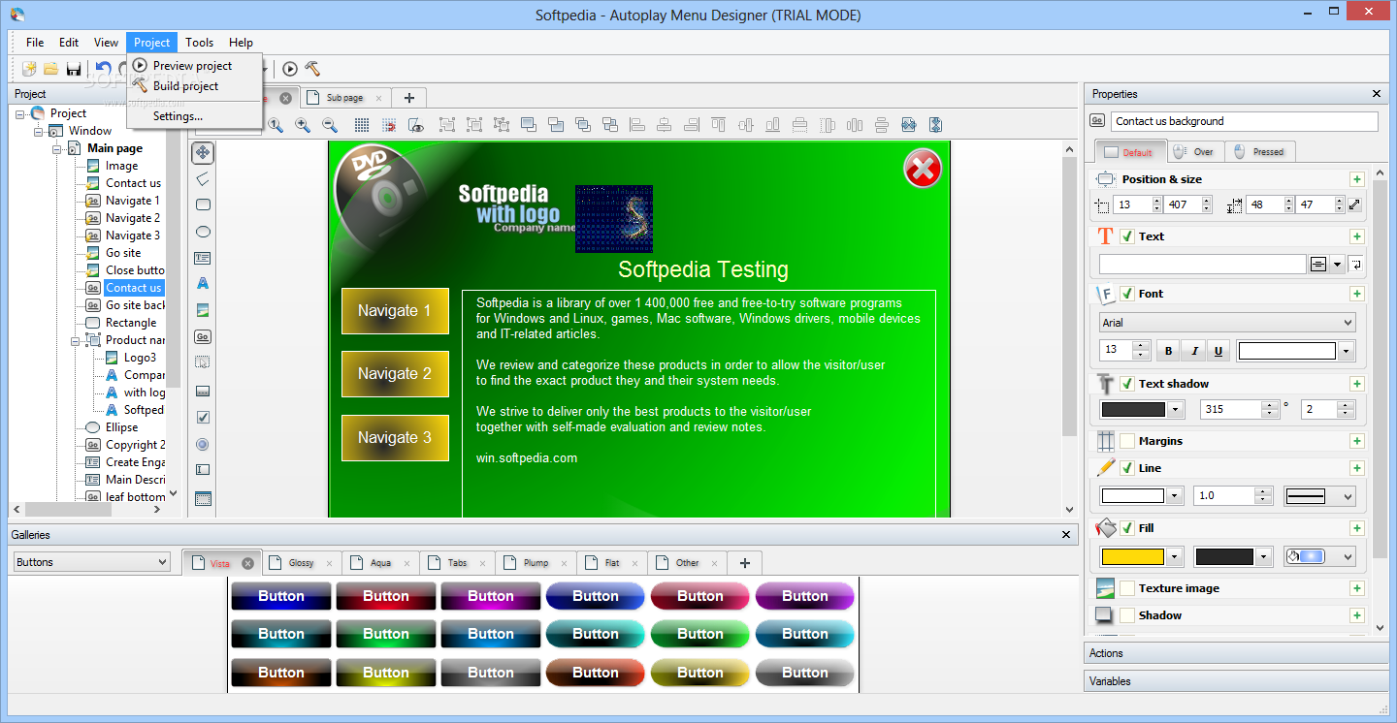Image resolution: width=1397 pixels, height=723 pixels.
Task: Click the Navigate 1 canvas button
Action: 395,311
